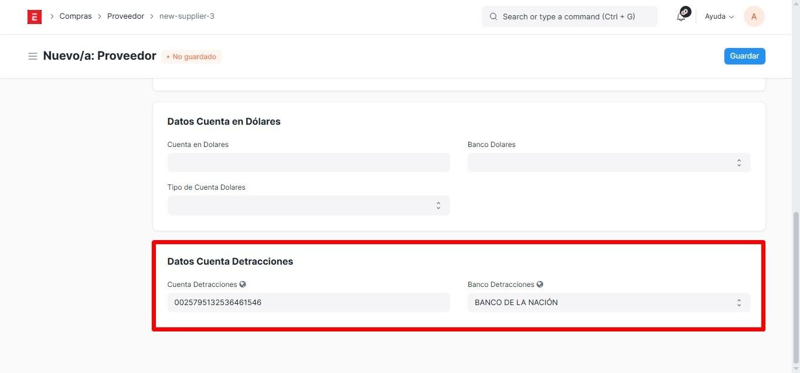Click the red ERPNext home logo
The image size is (800, 373).
[35, 17]
